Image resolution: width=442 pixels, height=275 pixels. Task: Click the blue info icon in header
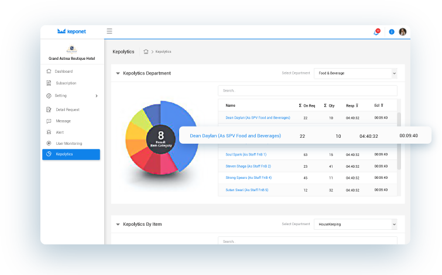tap(392, 32)
